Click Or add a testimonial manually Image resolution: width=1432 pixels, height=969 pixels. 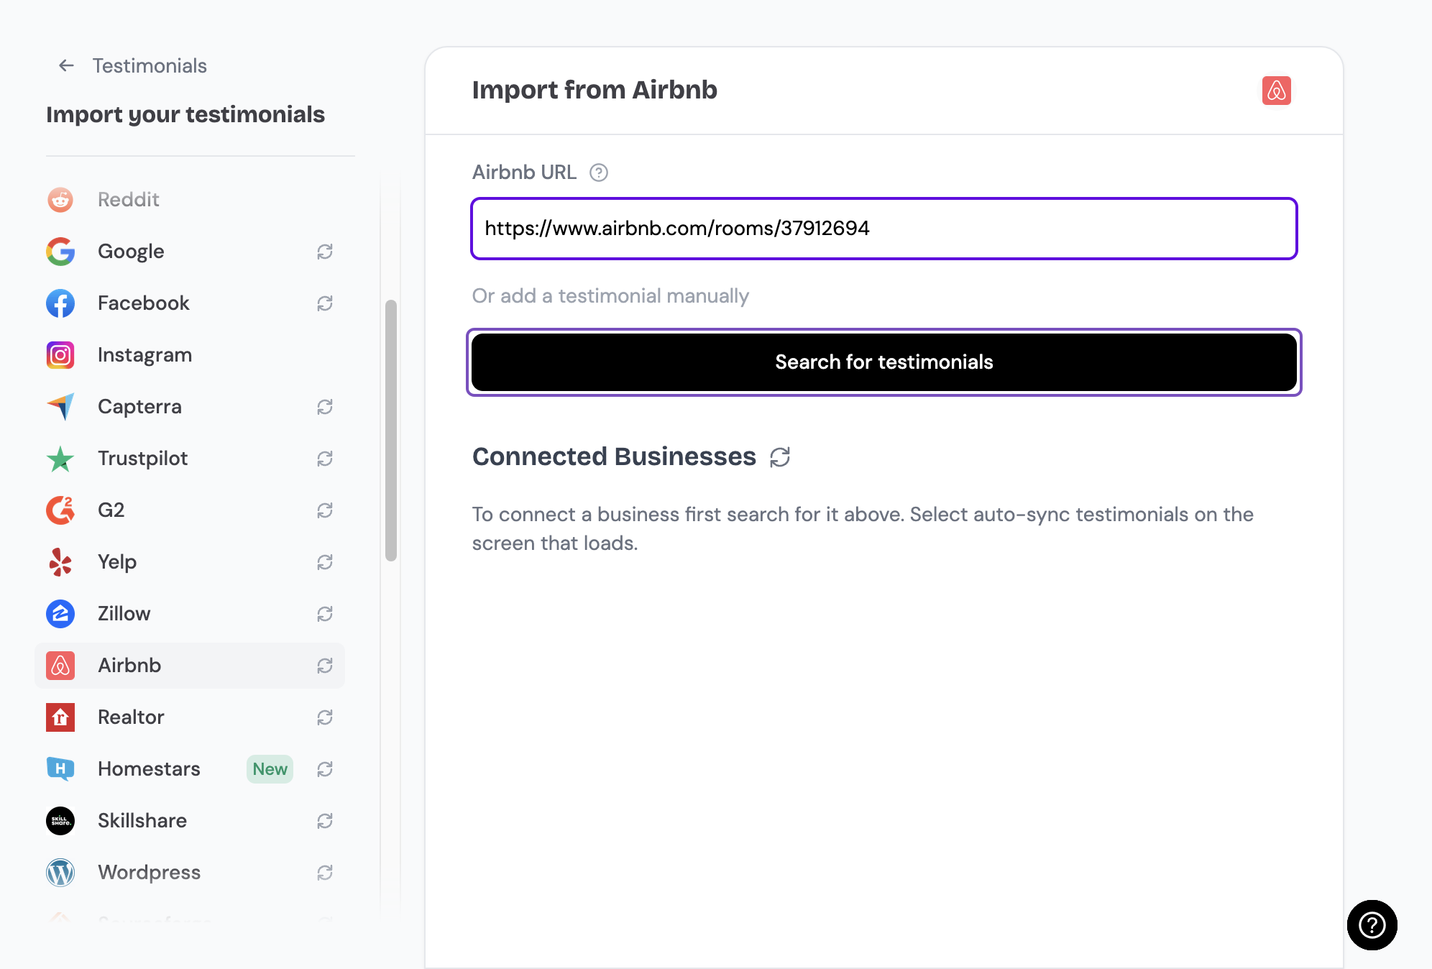[x=610, y=296]
